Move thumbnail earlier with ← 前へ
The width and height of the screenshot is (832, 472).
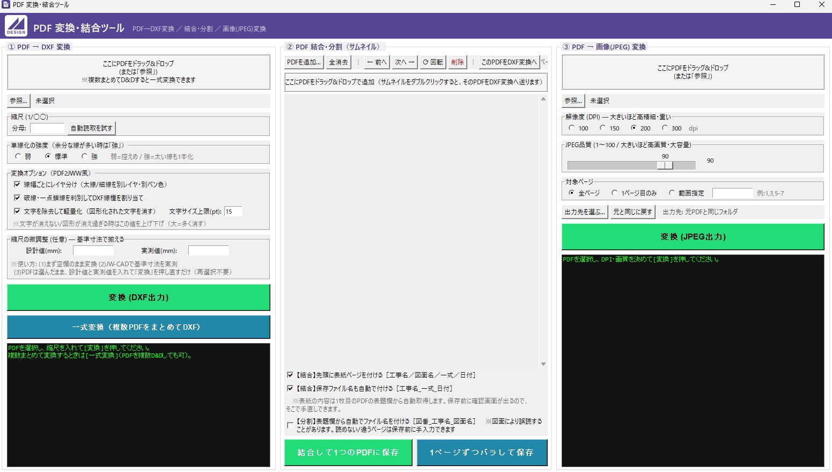coord(377,62)
